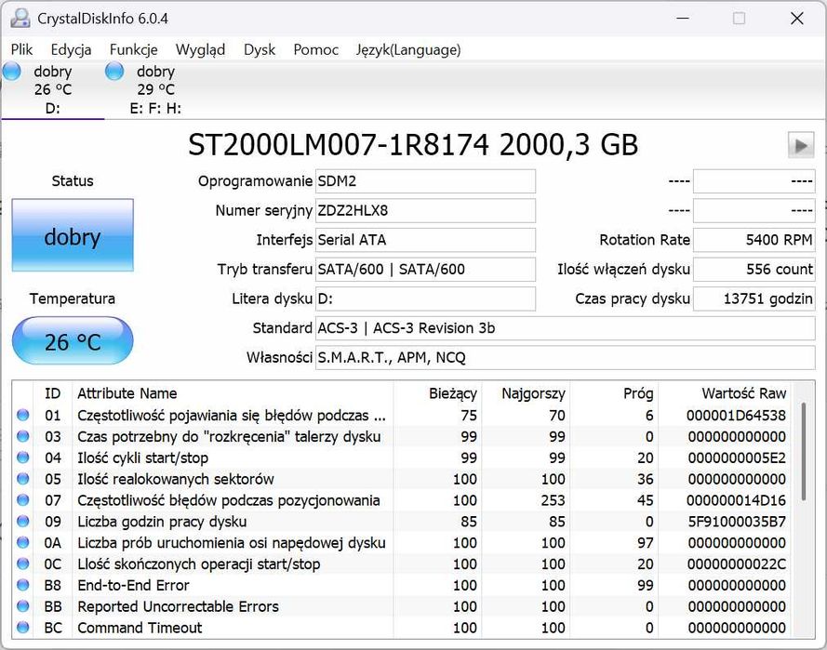Click the Wartość Raw column header
Image resolution: width=827 pixels, height=650 pixels.
(x=724, y=393)
